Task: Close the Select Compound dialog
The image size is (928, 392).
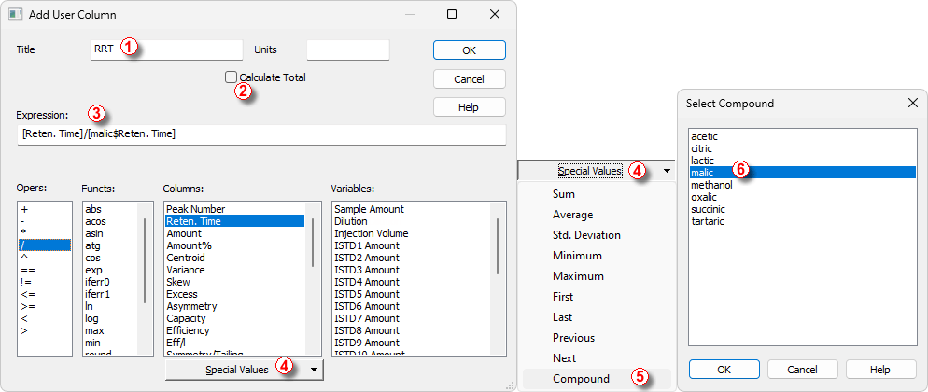Action: point(913,104)
